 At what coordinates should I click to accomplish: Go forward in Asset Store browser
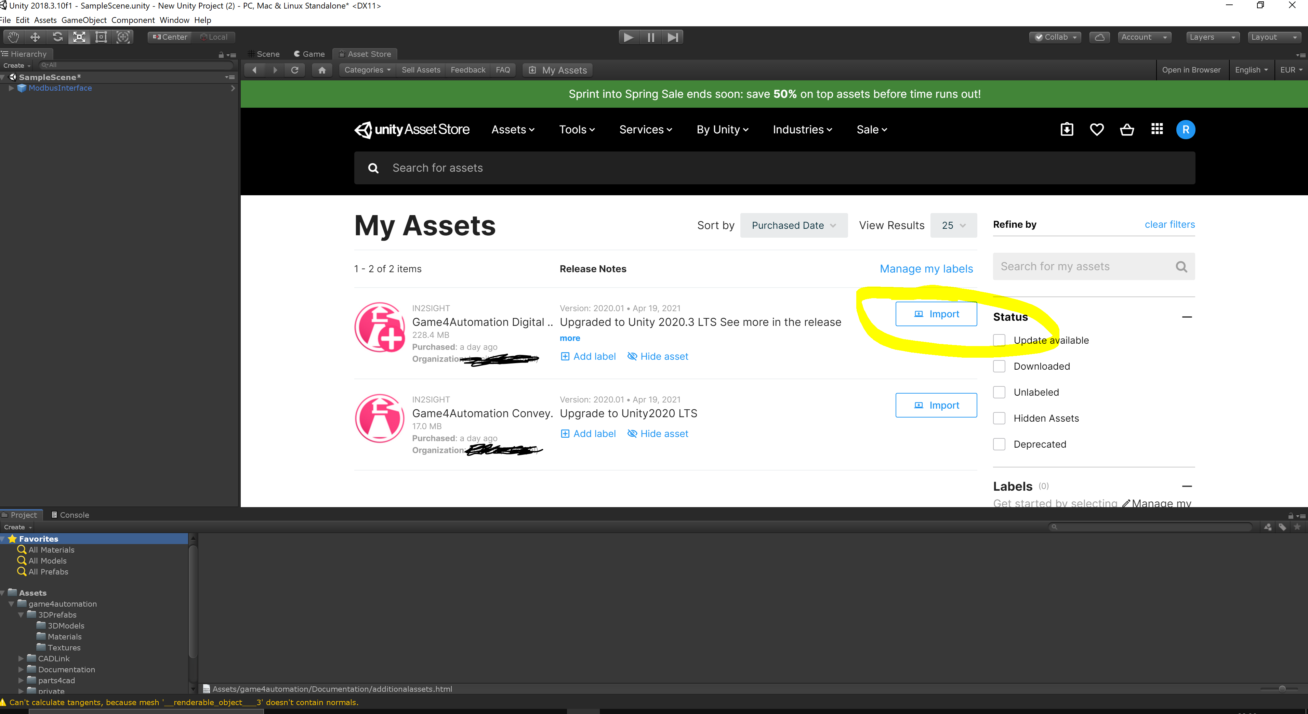(275, 70)
